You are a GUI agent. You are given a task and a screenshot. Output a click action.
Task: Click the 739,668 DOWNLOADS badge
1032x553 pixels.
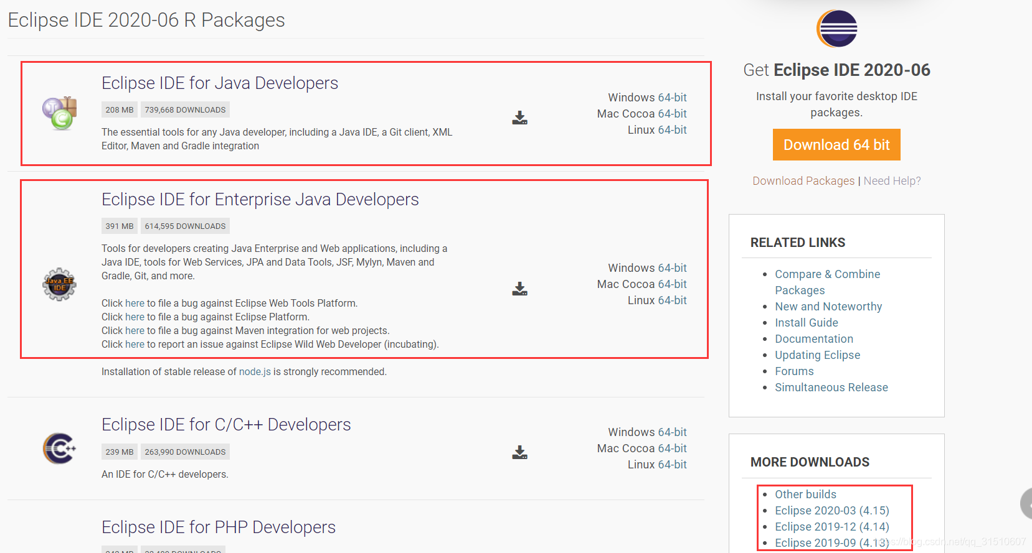click(x=185, y=109)
